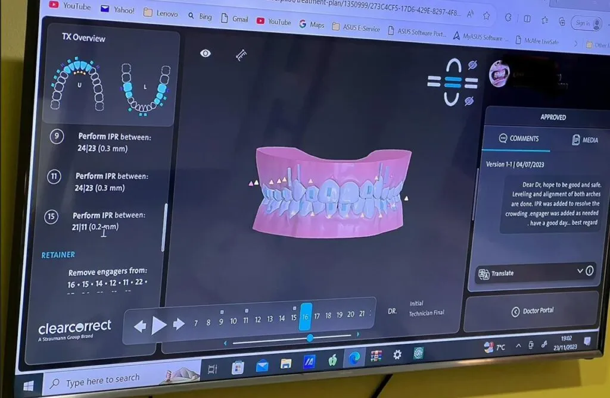Click the Read Aloud icon in address bar

click(470, 14)
